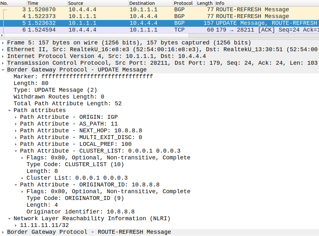
Task: Select Total Path Attribute Length: 52
Action: click(x=68, y=104)
